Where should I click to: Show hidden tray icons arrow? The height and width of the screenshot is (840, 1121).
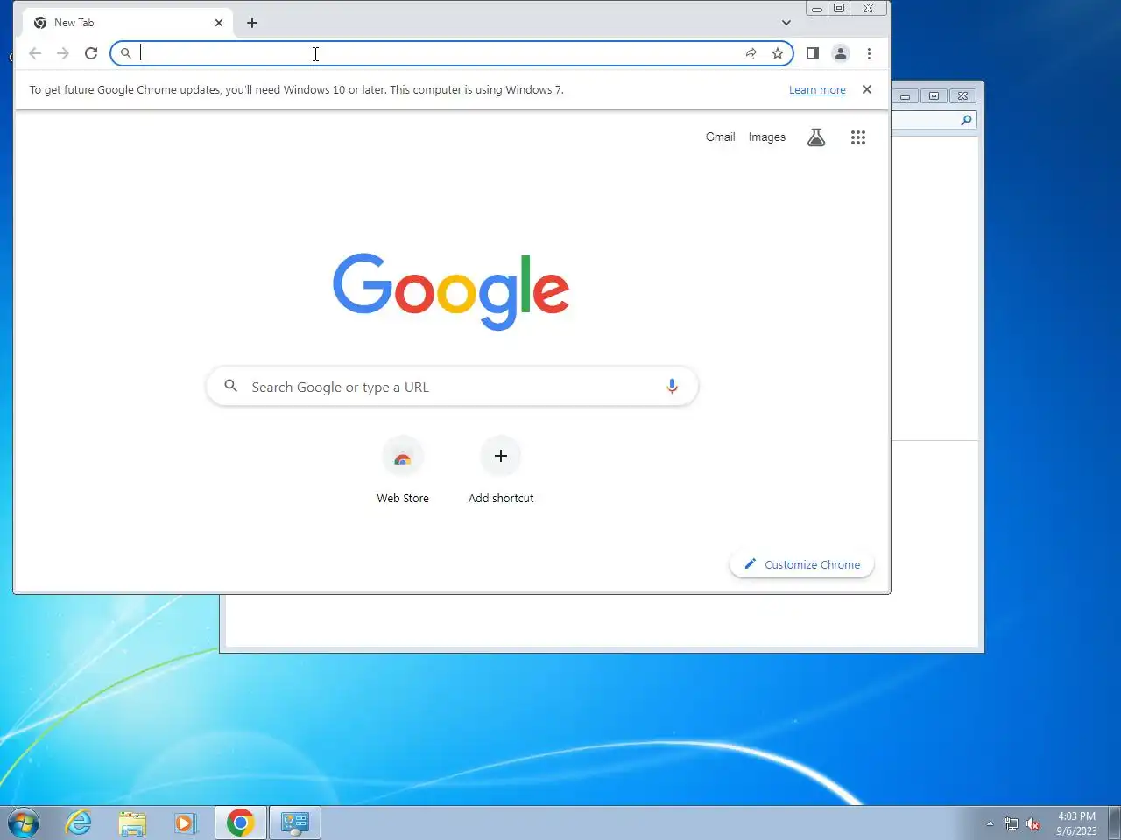990,823
